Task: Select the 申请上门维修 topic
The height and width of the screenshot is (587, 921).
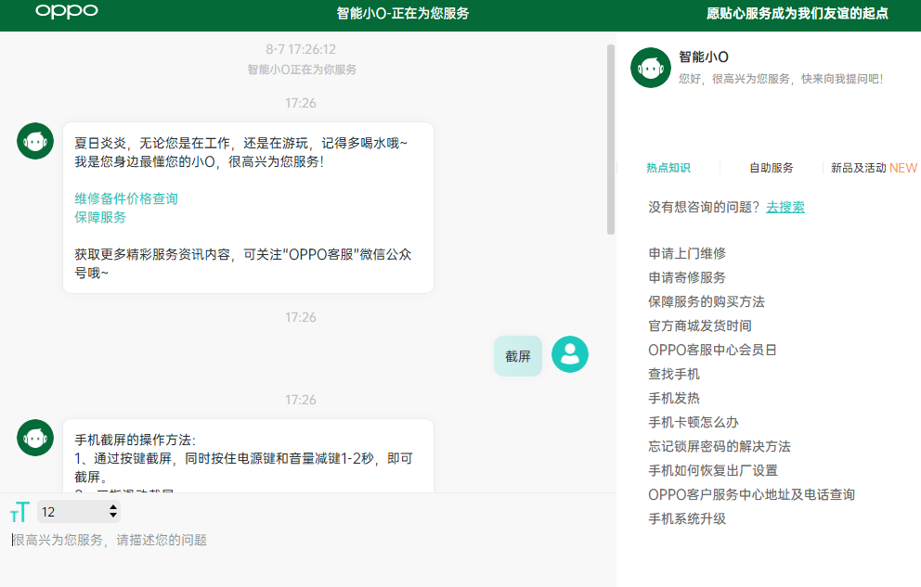Action: [687, 253]
